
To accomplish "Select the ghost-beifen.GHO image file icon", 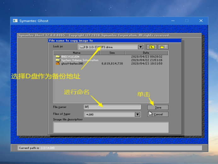I will click(x=58, y=63).
